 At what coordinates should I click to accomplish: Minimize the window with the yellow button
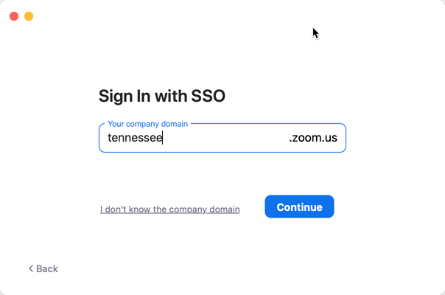29,16
